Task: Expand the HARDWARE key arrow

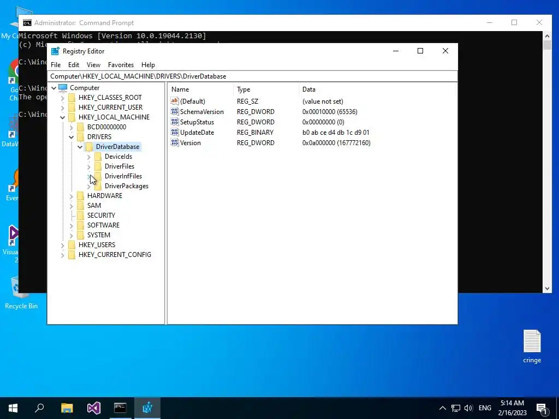Action: point(72,196)
